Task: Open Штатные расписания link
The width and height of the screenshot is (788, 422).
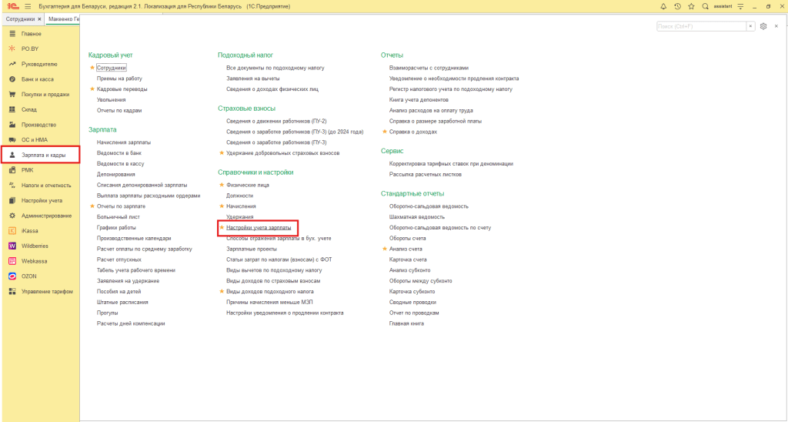Action: pos(122,303)
